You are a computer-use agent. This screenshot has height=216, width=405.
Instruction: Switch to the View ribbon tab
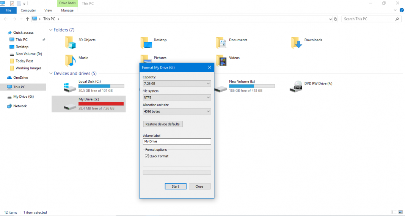(x=48, y=11)
